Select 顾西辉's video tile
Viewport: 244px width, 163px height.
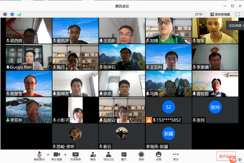pos(29,31)
